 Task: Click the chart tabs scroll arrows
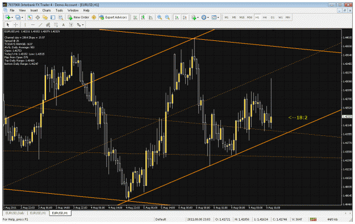click(x=348, y=213)
